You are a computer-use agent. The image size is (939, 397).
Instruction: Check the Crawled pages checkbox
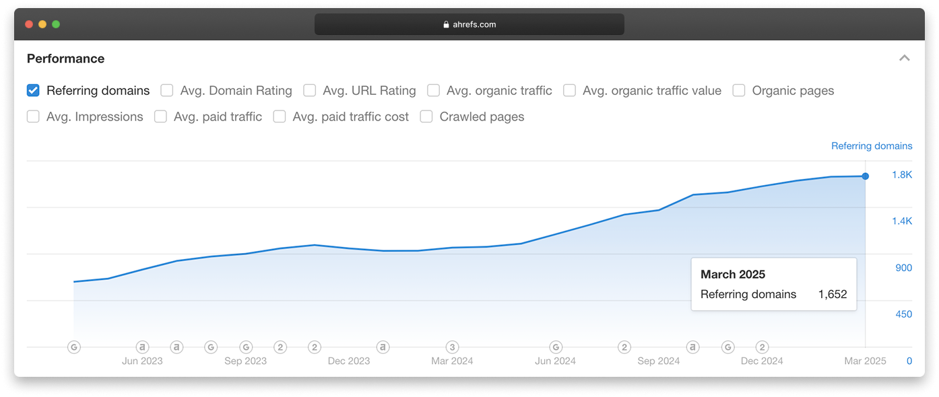426,116
